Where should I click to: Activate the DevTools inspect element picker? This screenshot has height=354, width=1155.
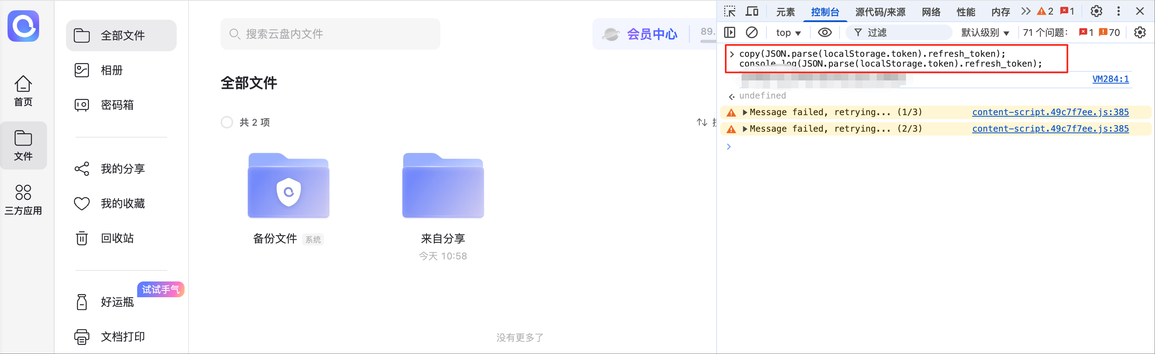point(730,11)
